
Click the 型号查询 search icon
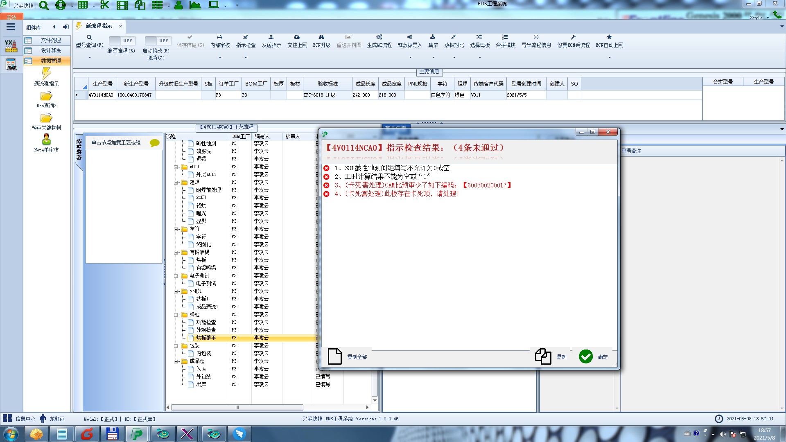(x=89, y=37)
